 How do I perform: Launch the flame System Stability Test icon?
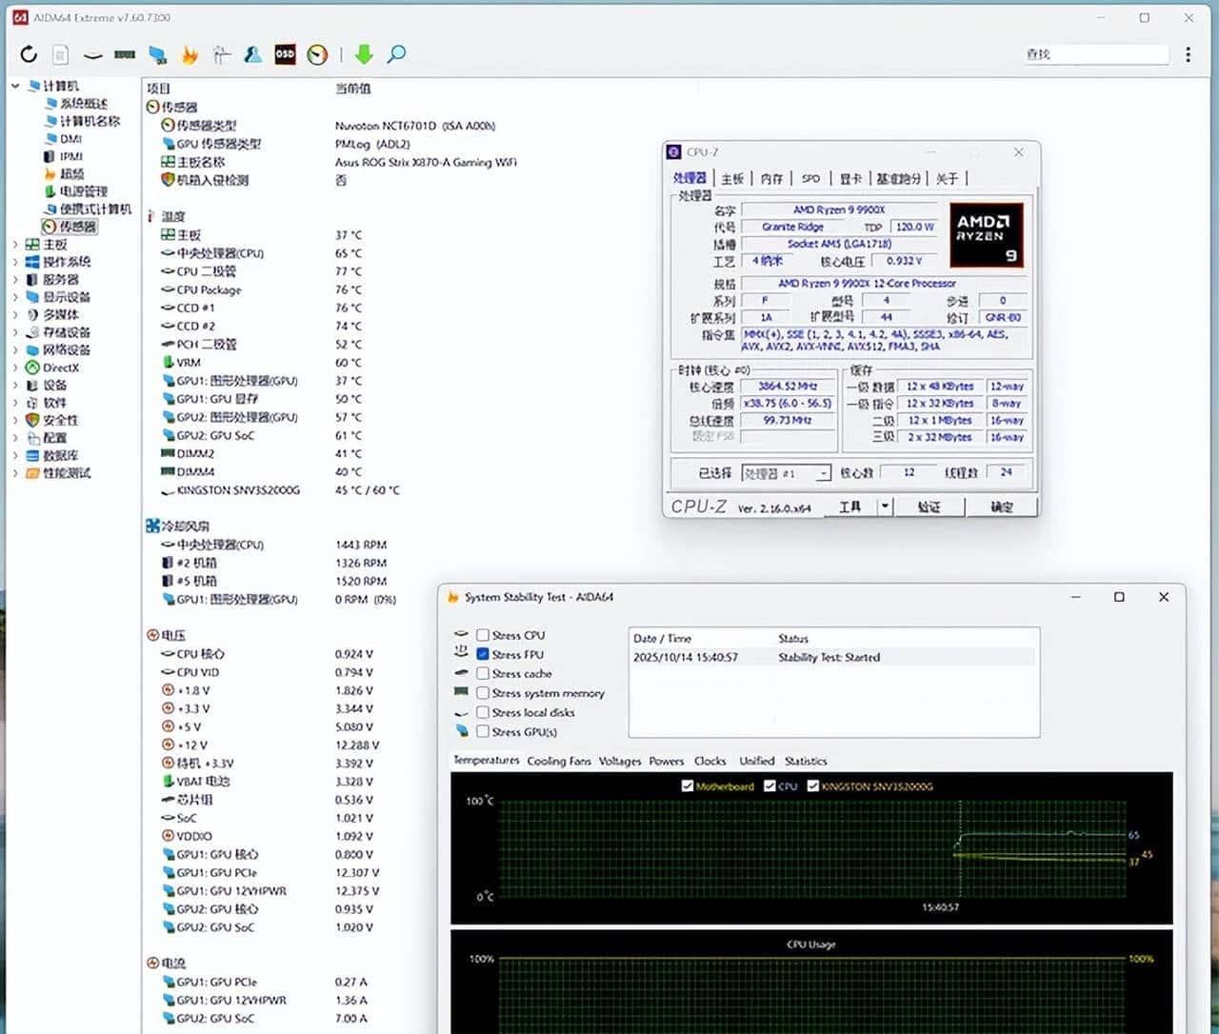190,55
